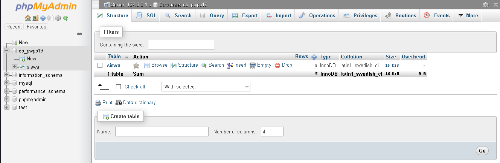
Task: Click the Go button to create table
Action: 482,151
